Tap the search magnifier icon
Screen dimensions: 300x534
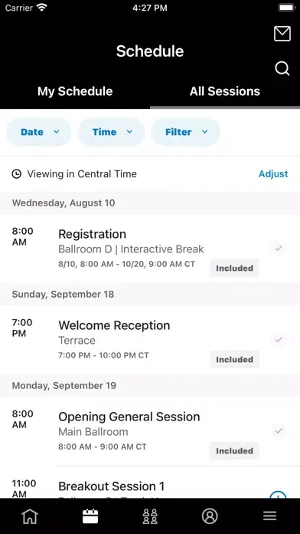tap(282, 68)
